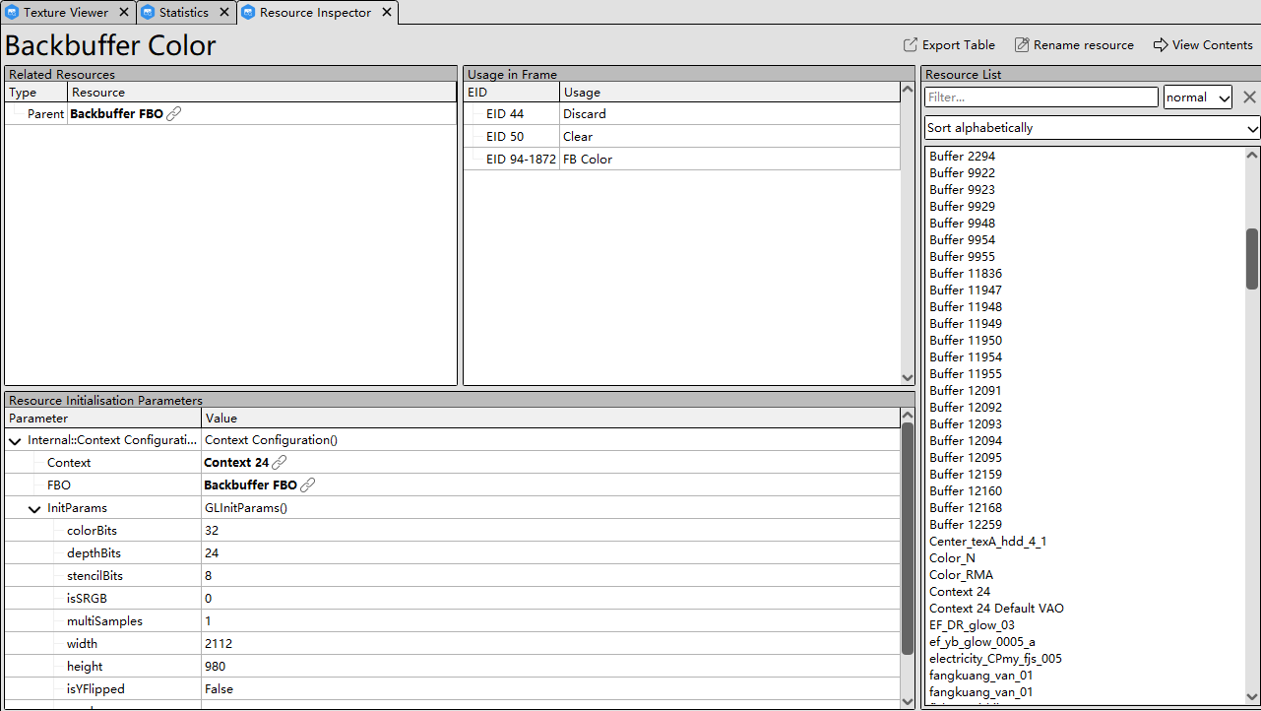This screenshot has height=711, width=1261.
Task: Clear the resource filter with X icon
Action: pyautogui.click(x=1249, y=97)
